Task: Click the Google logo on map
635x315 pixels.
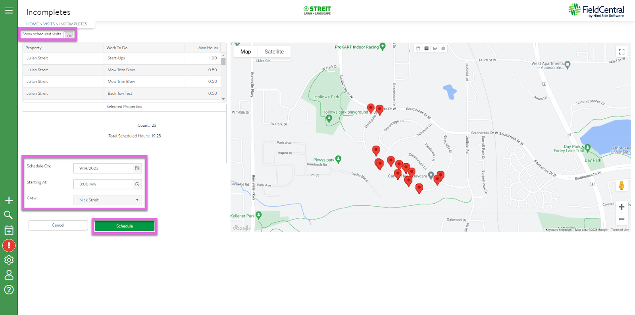Action: coord(242,228)
